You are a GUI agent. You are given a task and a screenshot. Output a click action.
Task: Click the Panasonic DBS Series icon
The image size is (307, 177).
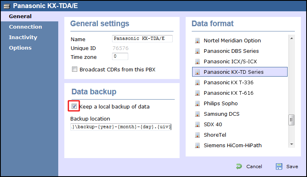click(x=197, y=51)
